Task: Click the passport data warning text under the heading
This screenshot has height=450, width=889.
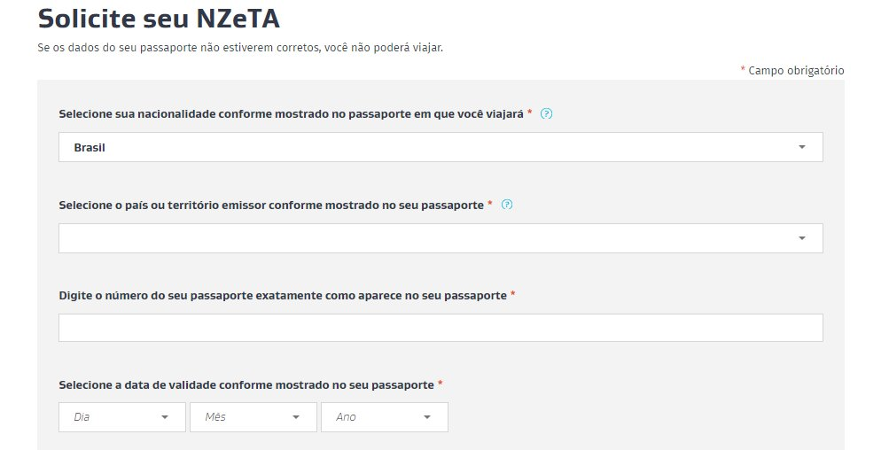Action: pos(240,48)
